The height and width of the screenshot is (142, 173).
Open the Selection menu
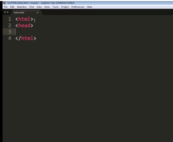pyautogui.click(x=22, y=7)
